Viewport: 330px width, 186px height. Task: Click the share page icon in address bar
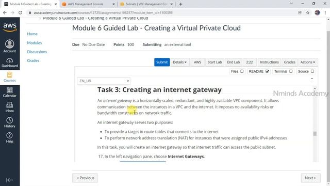(x=300, y=12)
